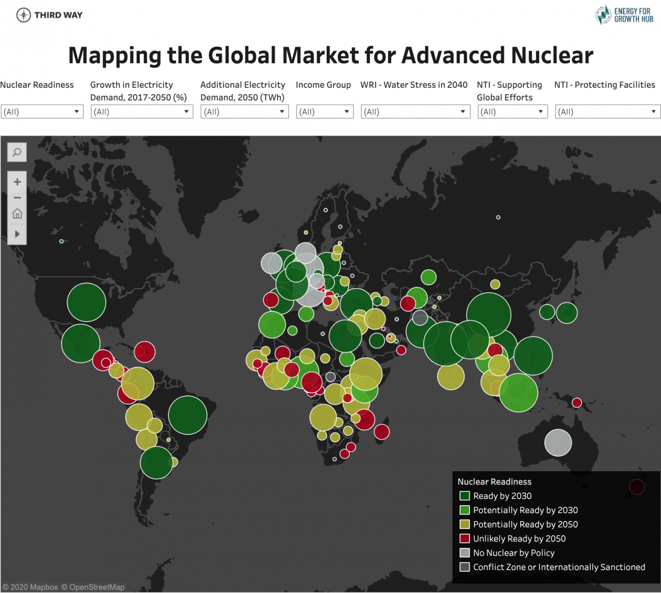Open the pan/selection arrow tool on map toolbar
Image resolution: width=661 pixels, height=593 pixels.
pos(17,234)
